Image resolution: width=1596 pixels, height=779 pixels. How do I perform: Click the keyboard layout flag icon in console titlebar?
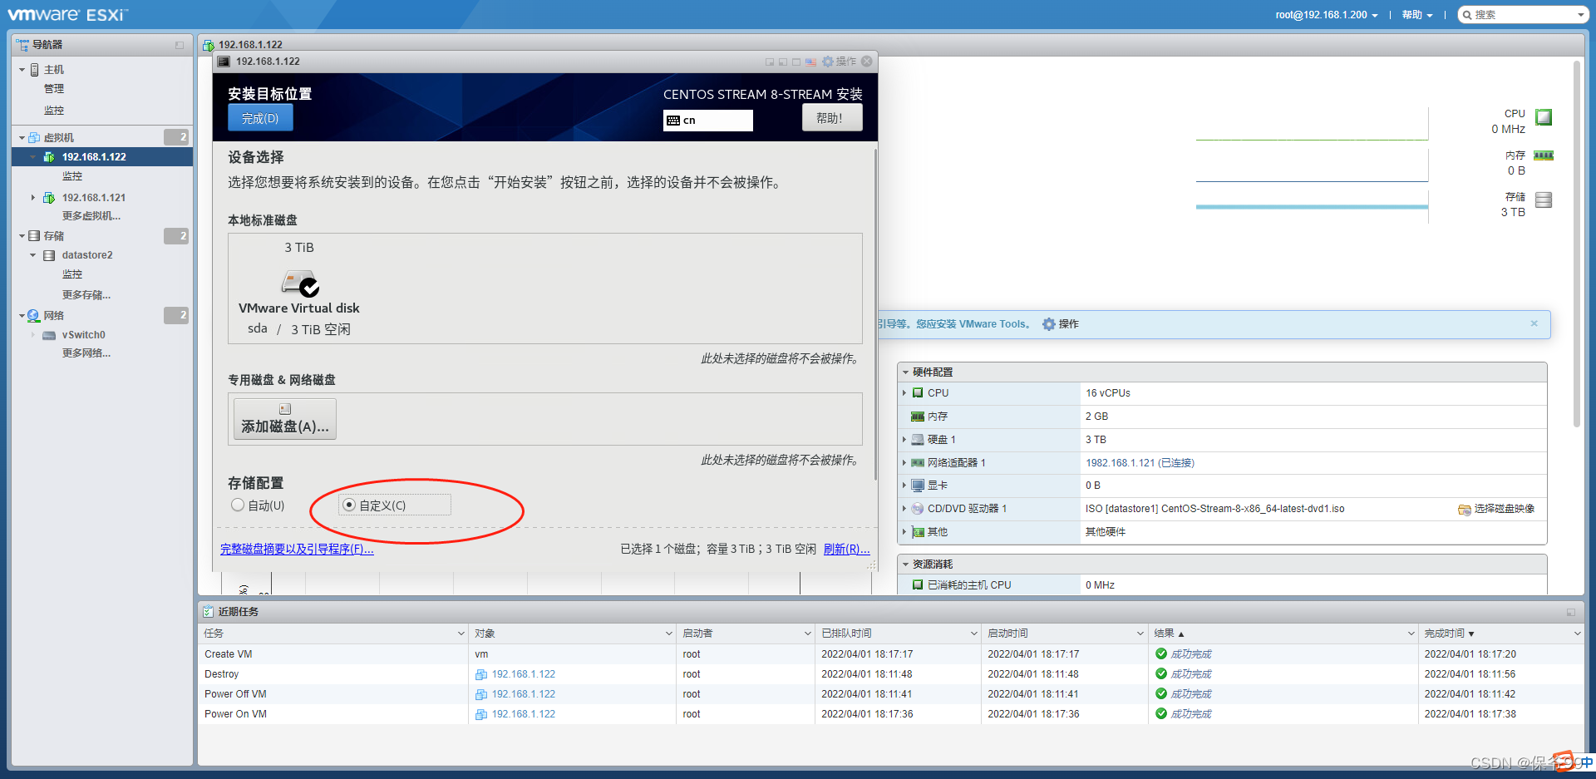point(810,62)
